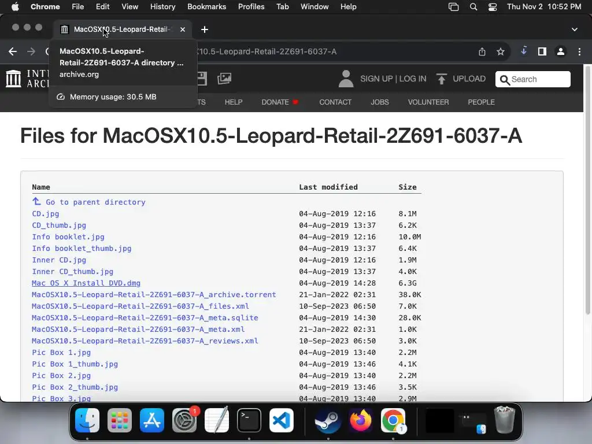Open CD.jpg file link

(45, 214)
